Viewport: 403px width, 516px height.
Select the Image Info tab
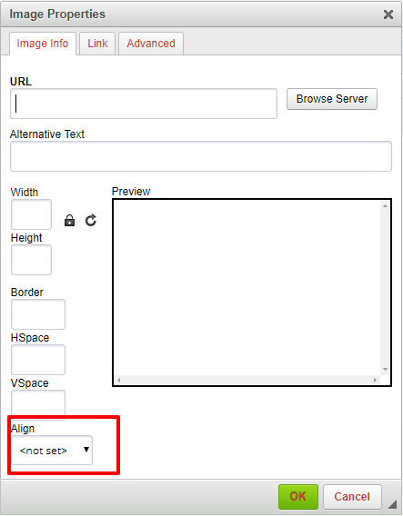[43, 44]
